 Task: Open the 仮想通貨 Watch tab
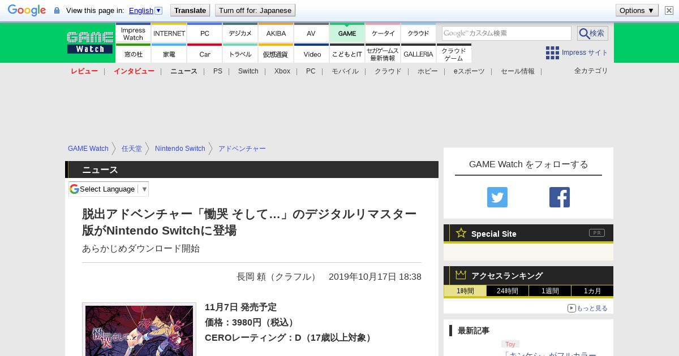click(x=276, y=54)
